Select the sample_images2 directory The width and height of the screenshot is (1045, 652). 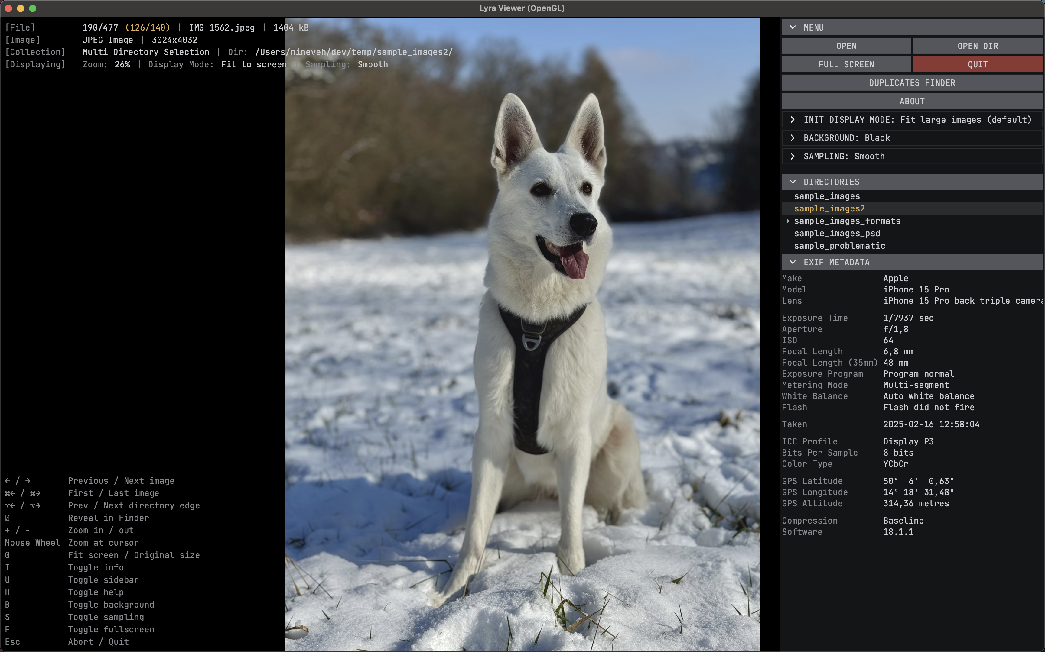[x=912, y=208]
